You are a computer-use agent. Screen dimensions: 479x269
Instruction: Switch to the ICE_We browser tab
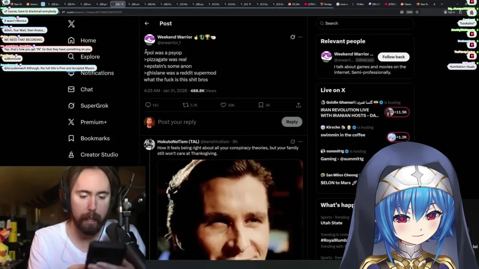pos(293,4)
